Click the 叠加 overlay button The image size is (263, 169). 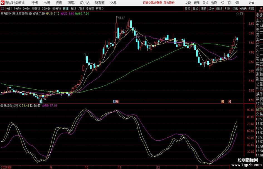pos(195,9)
